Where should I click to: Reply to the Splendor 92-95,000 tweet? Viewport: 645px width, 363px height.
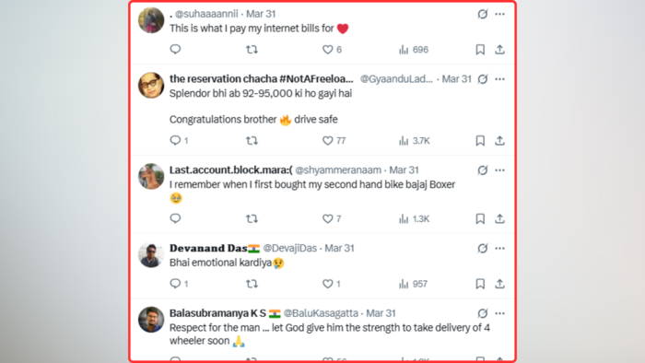175,141
